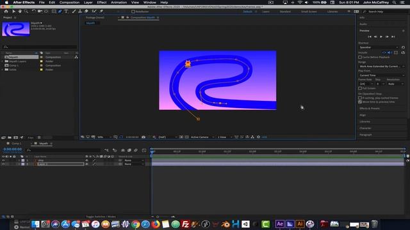The width and height of the screenshot is (410, 230).
Task: Select the Zoom magnifier tool
Action: point(26,11)
